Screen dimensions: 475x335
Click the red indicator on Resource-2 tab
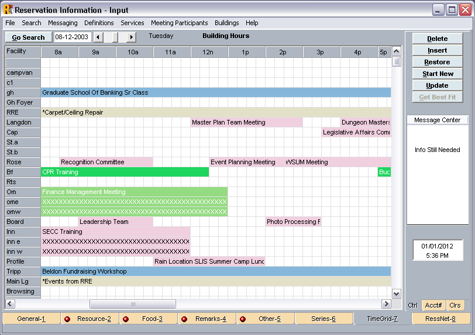click(x=67, y=319)
